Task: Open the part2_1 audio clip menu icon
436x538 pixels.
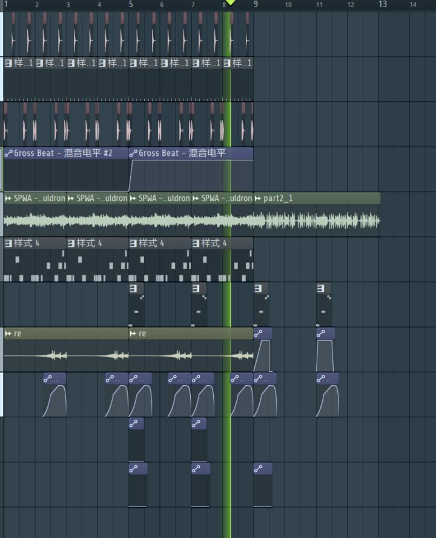Action: tap(258, 198)
